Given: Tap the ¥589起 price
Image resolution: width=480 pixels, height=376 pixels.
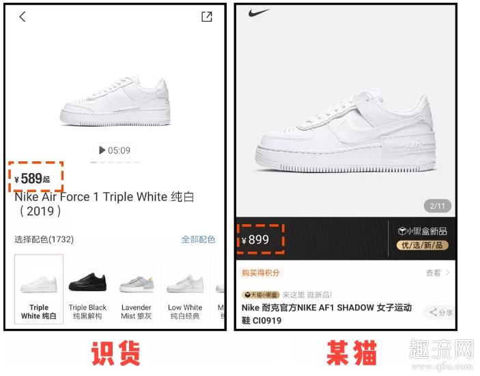Looking at the screenshot, I should click(32, 178).
